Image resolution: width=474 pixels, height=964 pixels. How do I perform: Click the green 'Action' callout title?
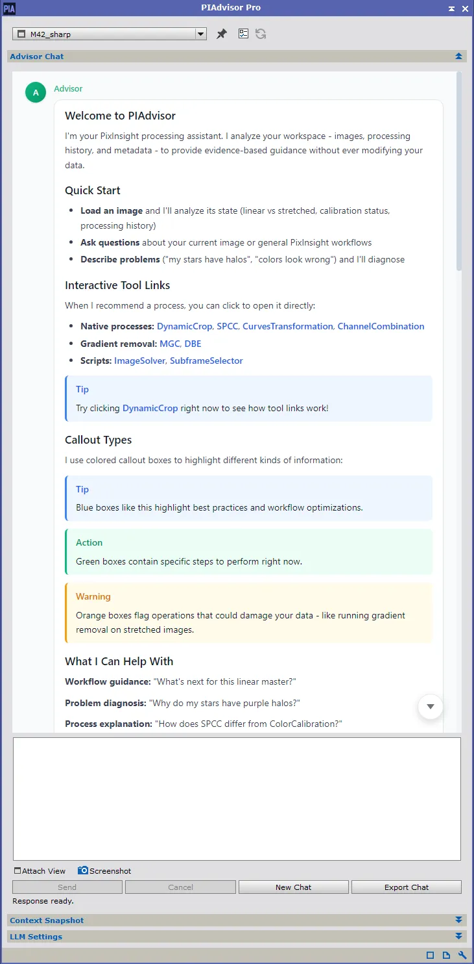(89, 543)
